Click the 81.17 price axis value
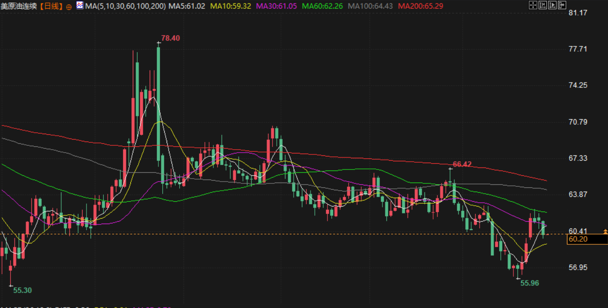The image size is (608, 308). [578, 13]
